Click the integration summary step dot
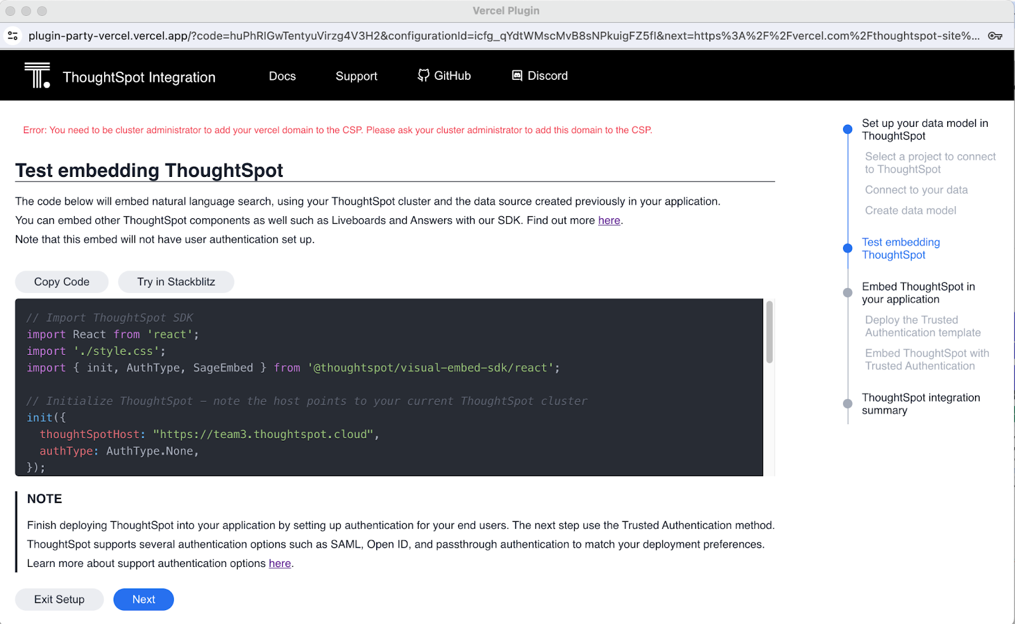Screen dimensions: 1015x624 (x=848, y=404)
